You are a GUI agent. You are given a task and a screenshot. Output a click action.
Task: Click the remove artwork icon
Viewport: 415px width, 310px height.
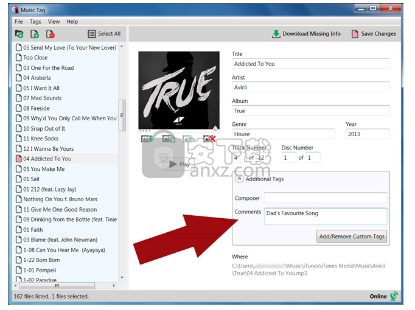209,139
